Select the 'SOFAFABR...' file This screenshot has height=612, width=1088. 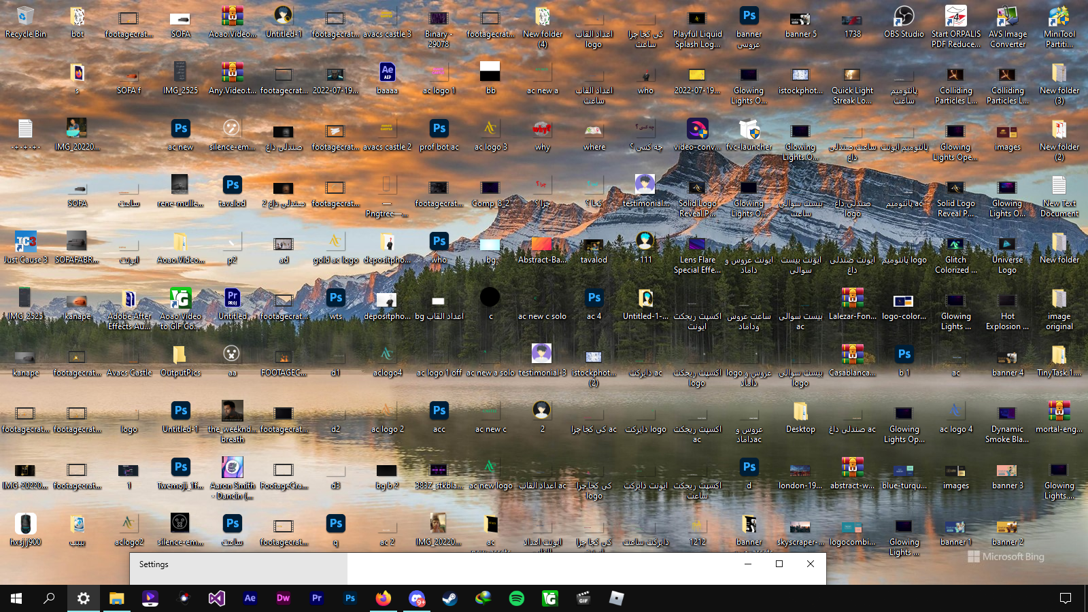coord(78,248)
